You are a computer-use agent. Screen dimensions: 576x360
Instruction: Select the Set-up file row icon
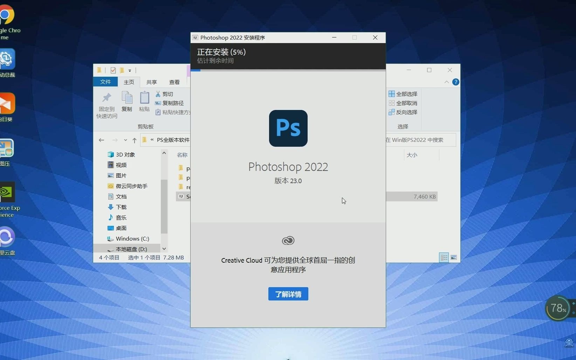[181, 196]
